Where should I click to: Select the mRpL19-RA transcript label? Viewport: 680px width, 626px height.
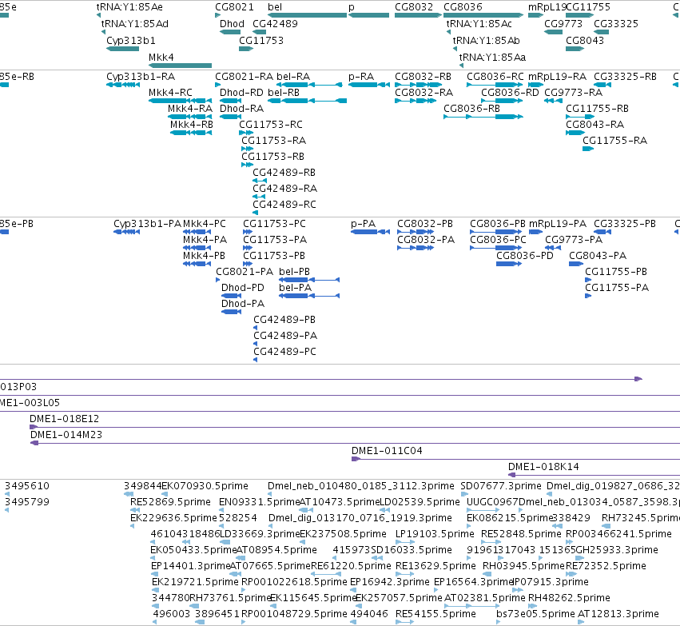[x=557, y=77]
